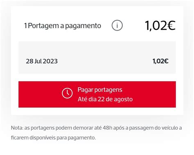
Task: Click the euro symbol of the large total
Action: click(x=171, y=25)
